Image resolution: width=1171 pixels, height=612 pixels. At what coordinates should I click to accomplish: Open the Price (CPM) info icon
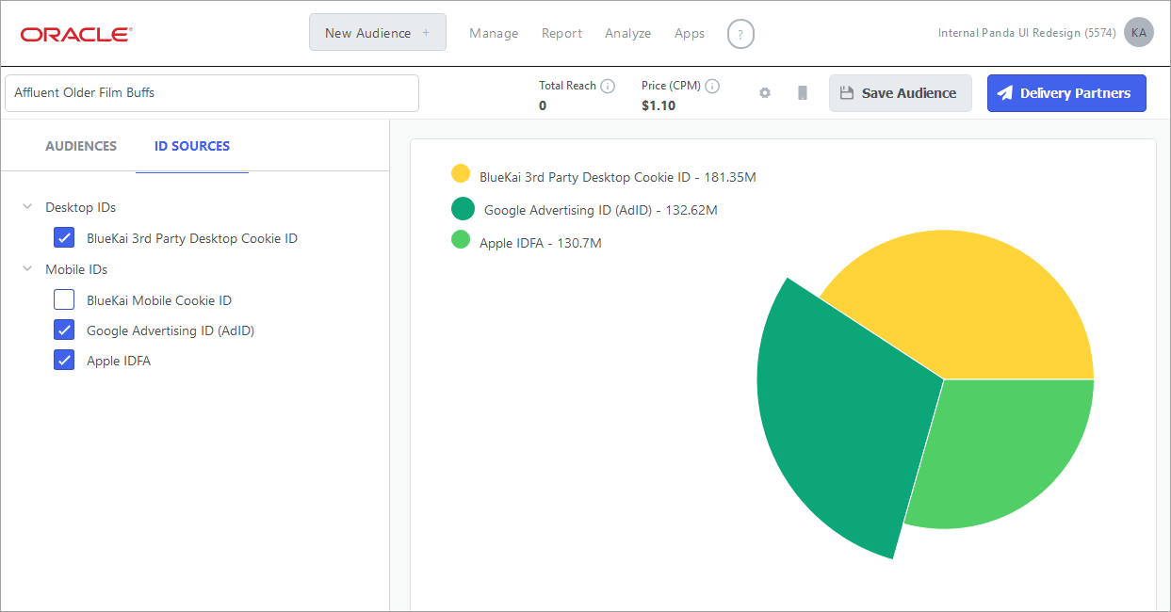[x=712, y=86]
